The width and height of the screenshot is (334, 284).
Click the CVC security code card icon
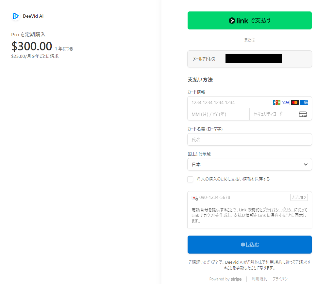pos(303,114)
